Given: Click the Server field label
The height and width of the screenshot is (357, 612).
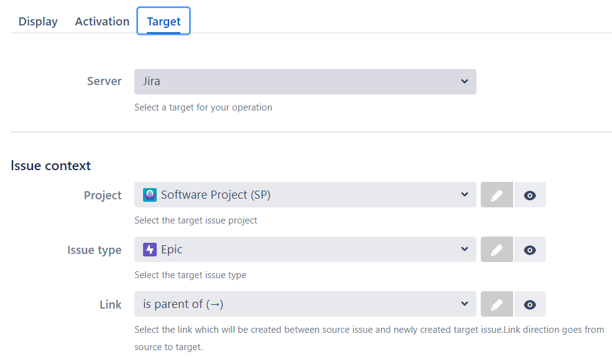Looking at the screenshot, I should point(104,81).
